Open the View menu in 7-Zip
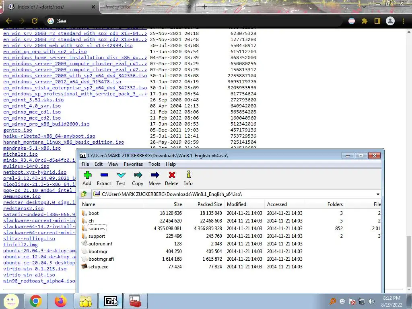 click(x=113, y=164)
